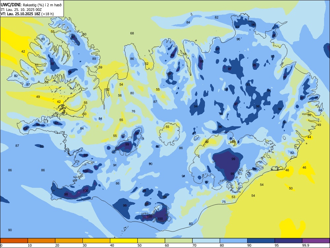The image size is (330, 248).
Task: Click the legend scale label '0'
Action: (x=1, y=245)
